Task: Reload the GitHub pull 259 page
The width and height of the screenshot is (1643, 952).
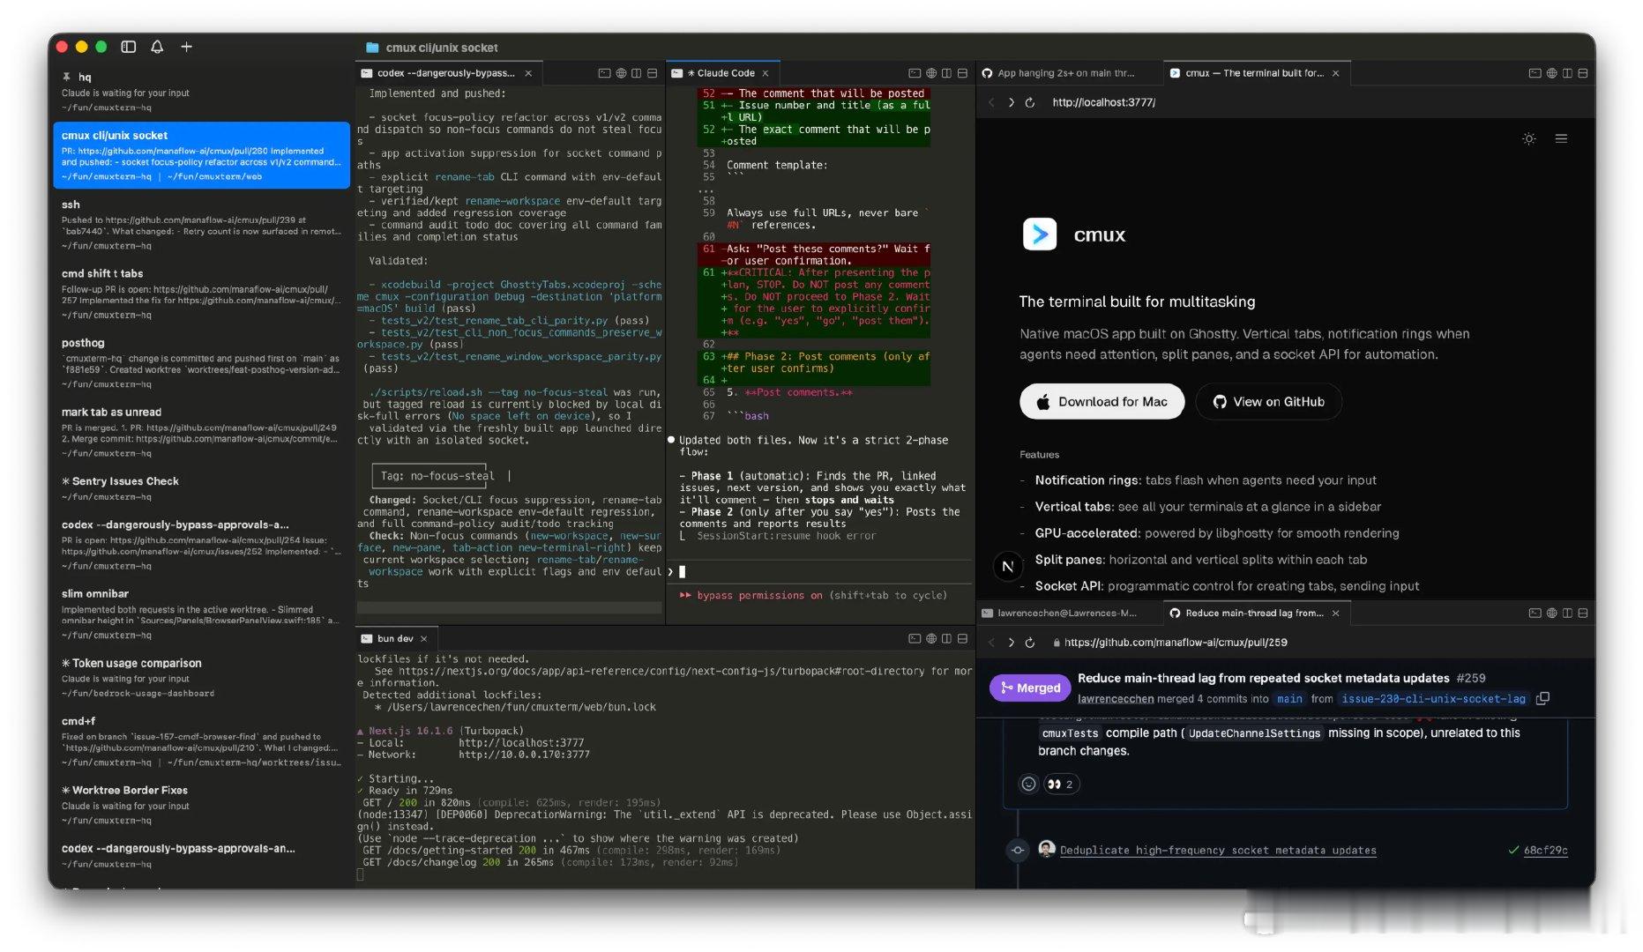Action: point(1029,643)
